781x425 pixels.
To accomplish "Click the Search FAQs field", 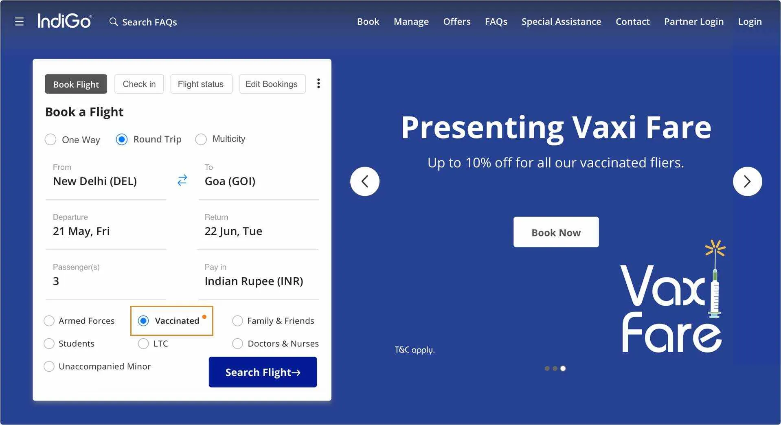I will click(x=143, y=22).
